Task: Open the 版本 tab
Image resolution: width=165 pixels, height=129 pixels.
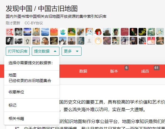Action: [x=114, y=71]
